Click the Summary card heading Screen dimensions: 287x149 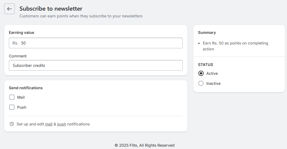pos(207,32)
